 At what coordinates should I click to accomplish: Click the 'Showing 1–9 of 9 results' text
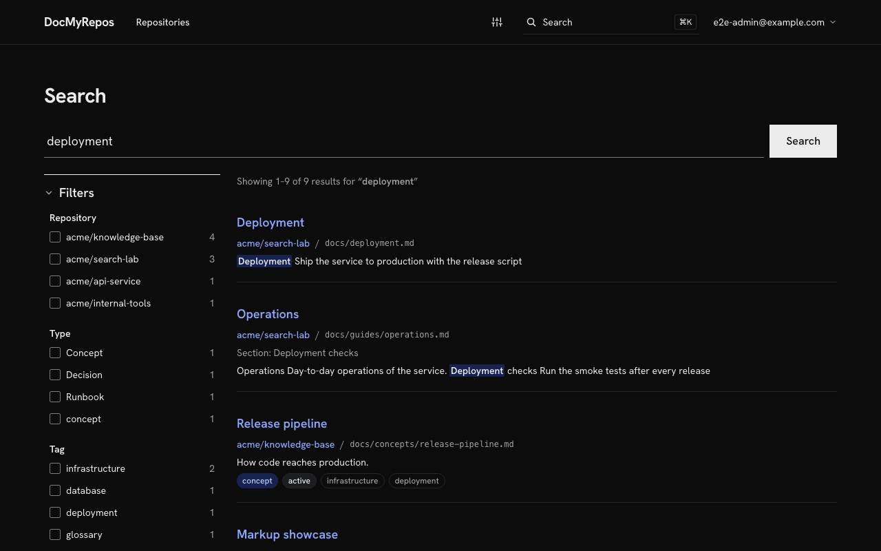pos(296,181)
